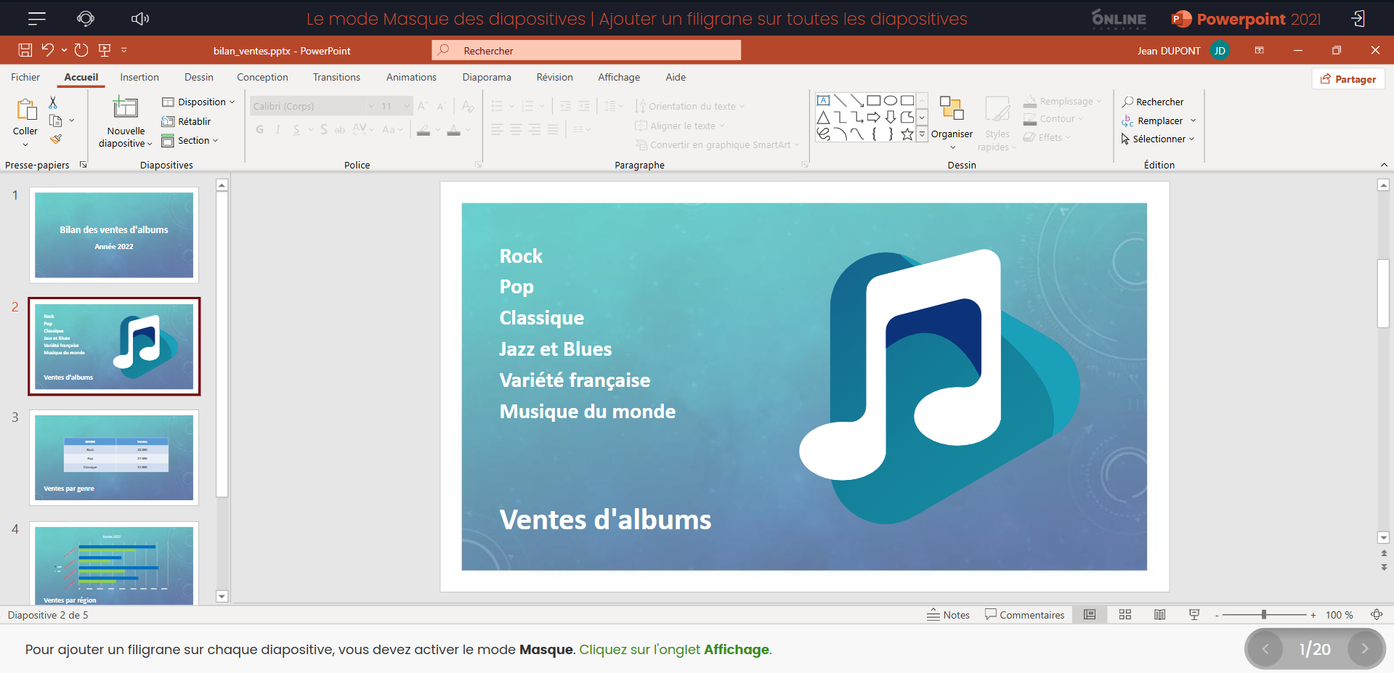Image resolution: width=1394 pixels, height=673 pixels.
Task: Select slide 3 thumbnail Ventes par genre
Action: (114, 457)
